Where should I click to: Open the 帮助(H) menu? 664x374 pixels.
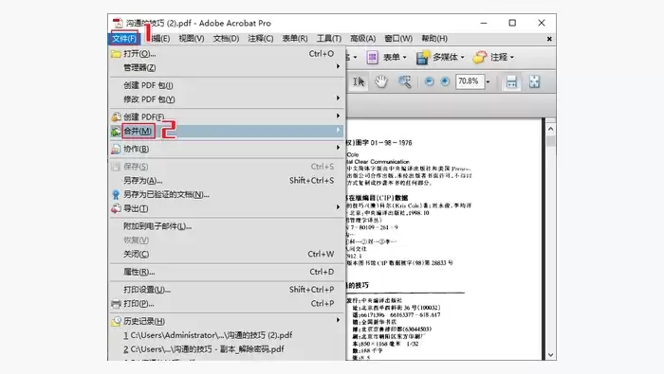434,39
